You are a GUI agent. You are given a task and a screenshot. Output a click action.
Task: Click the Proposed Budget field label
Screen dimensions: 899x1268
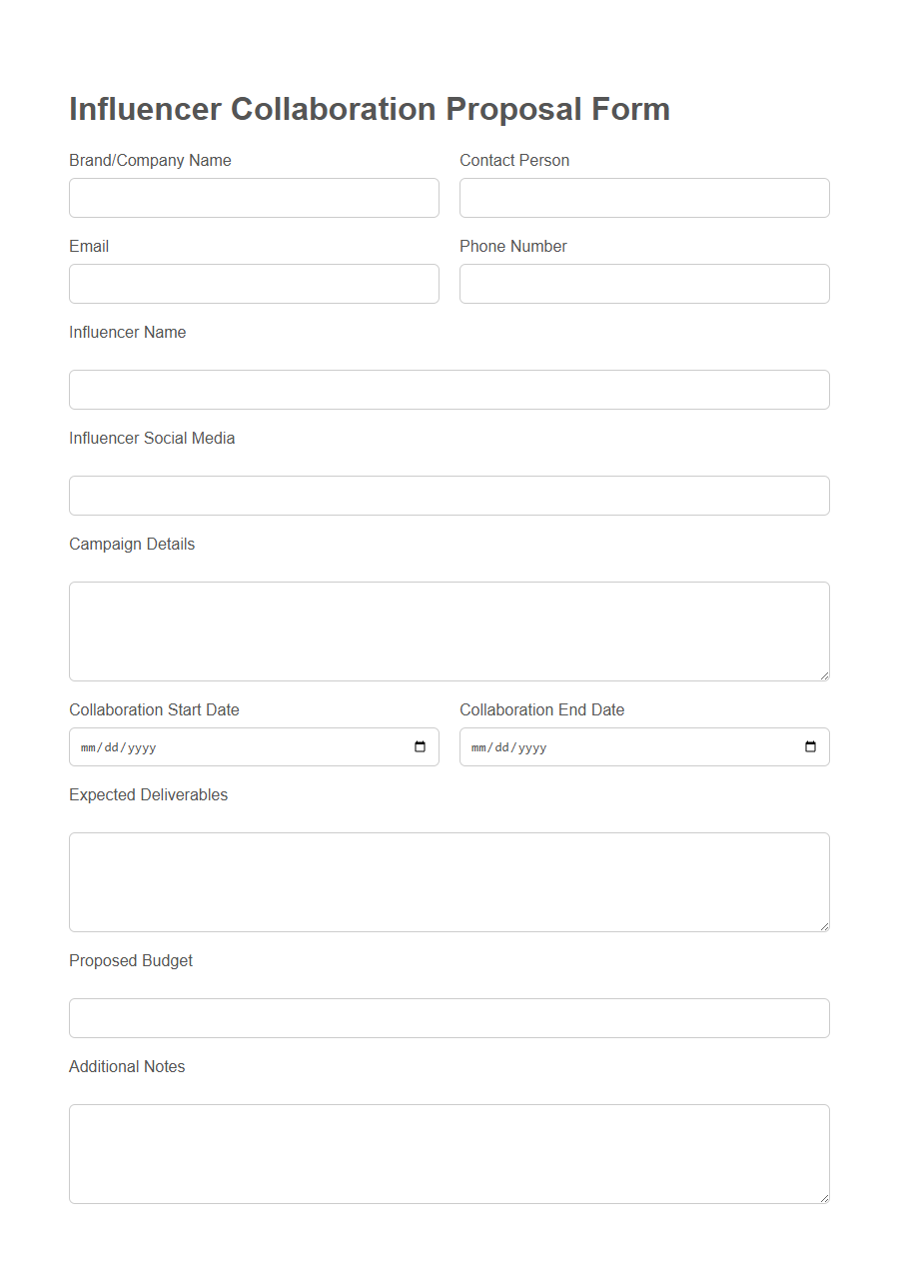pos(131,960)
